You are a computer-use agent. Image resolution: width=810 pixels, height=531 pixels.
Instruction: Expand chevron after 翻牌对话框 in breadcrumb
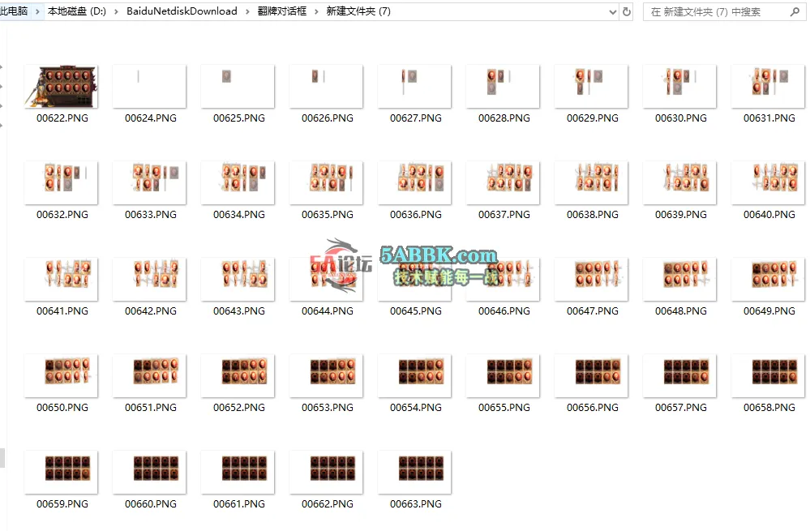(x=316, y=12)
